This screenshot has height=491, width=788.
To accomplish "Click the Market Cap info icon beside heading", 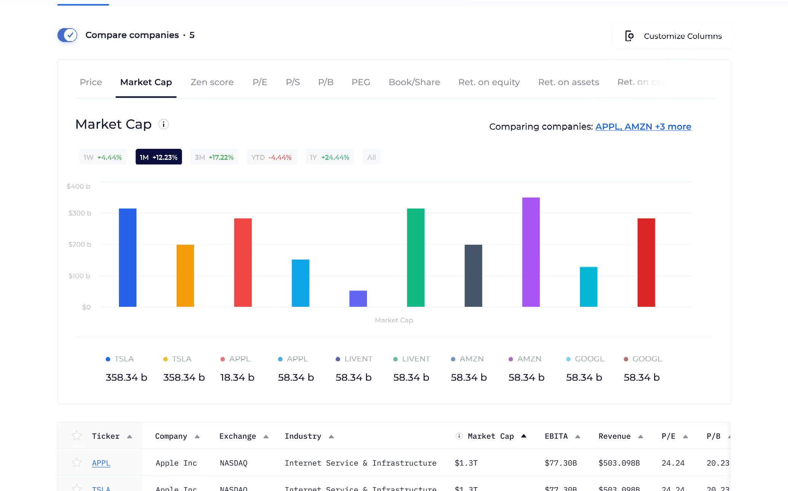I will coord(164,124).
